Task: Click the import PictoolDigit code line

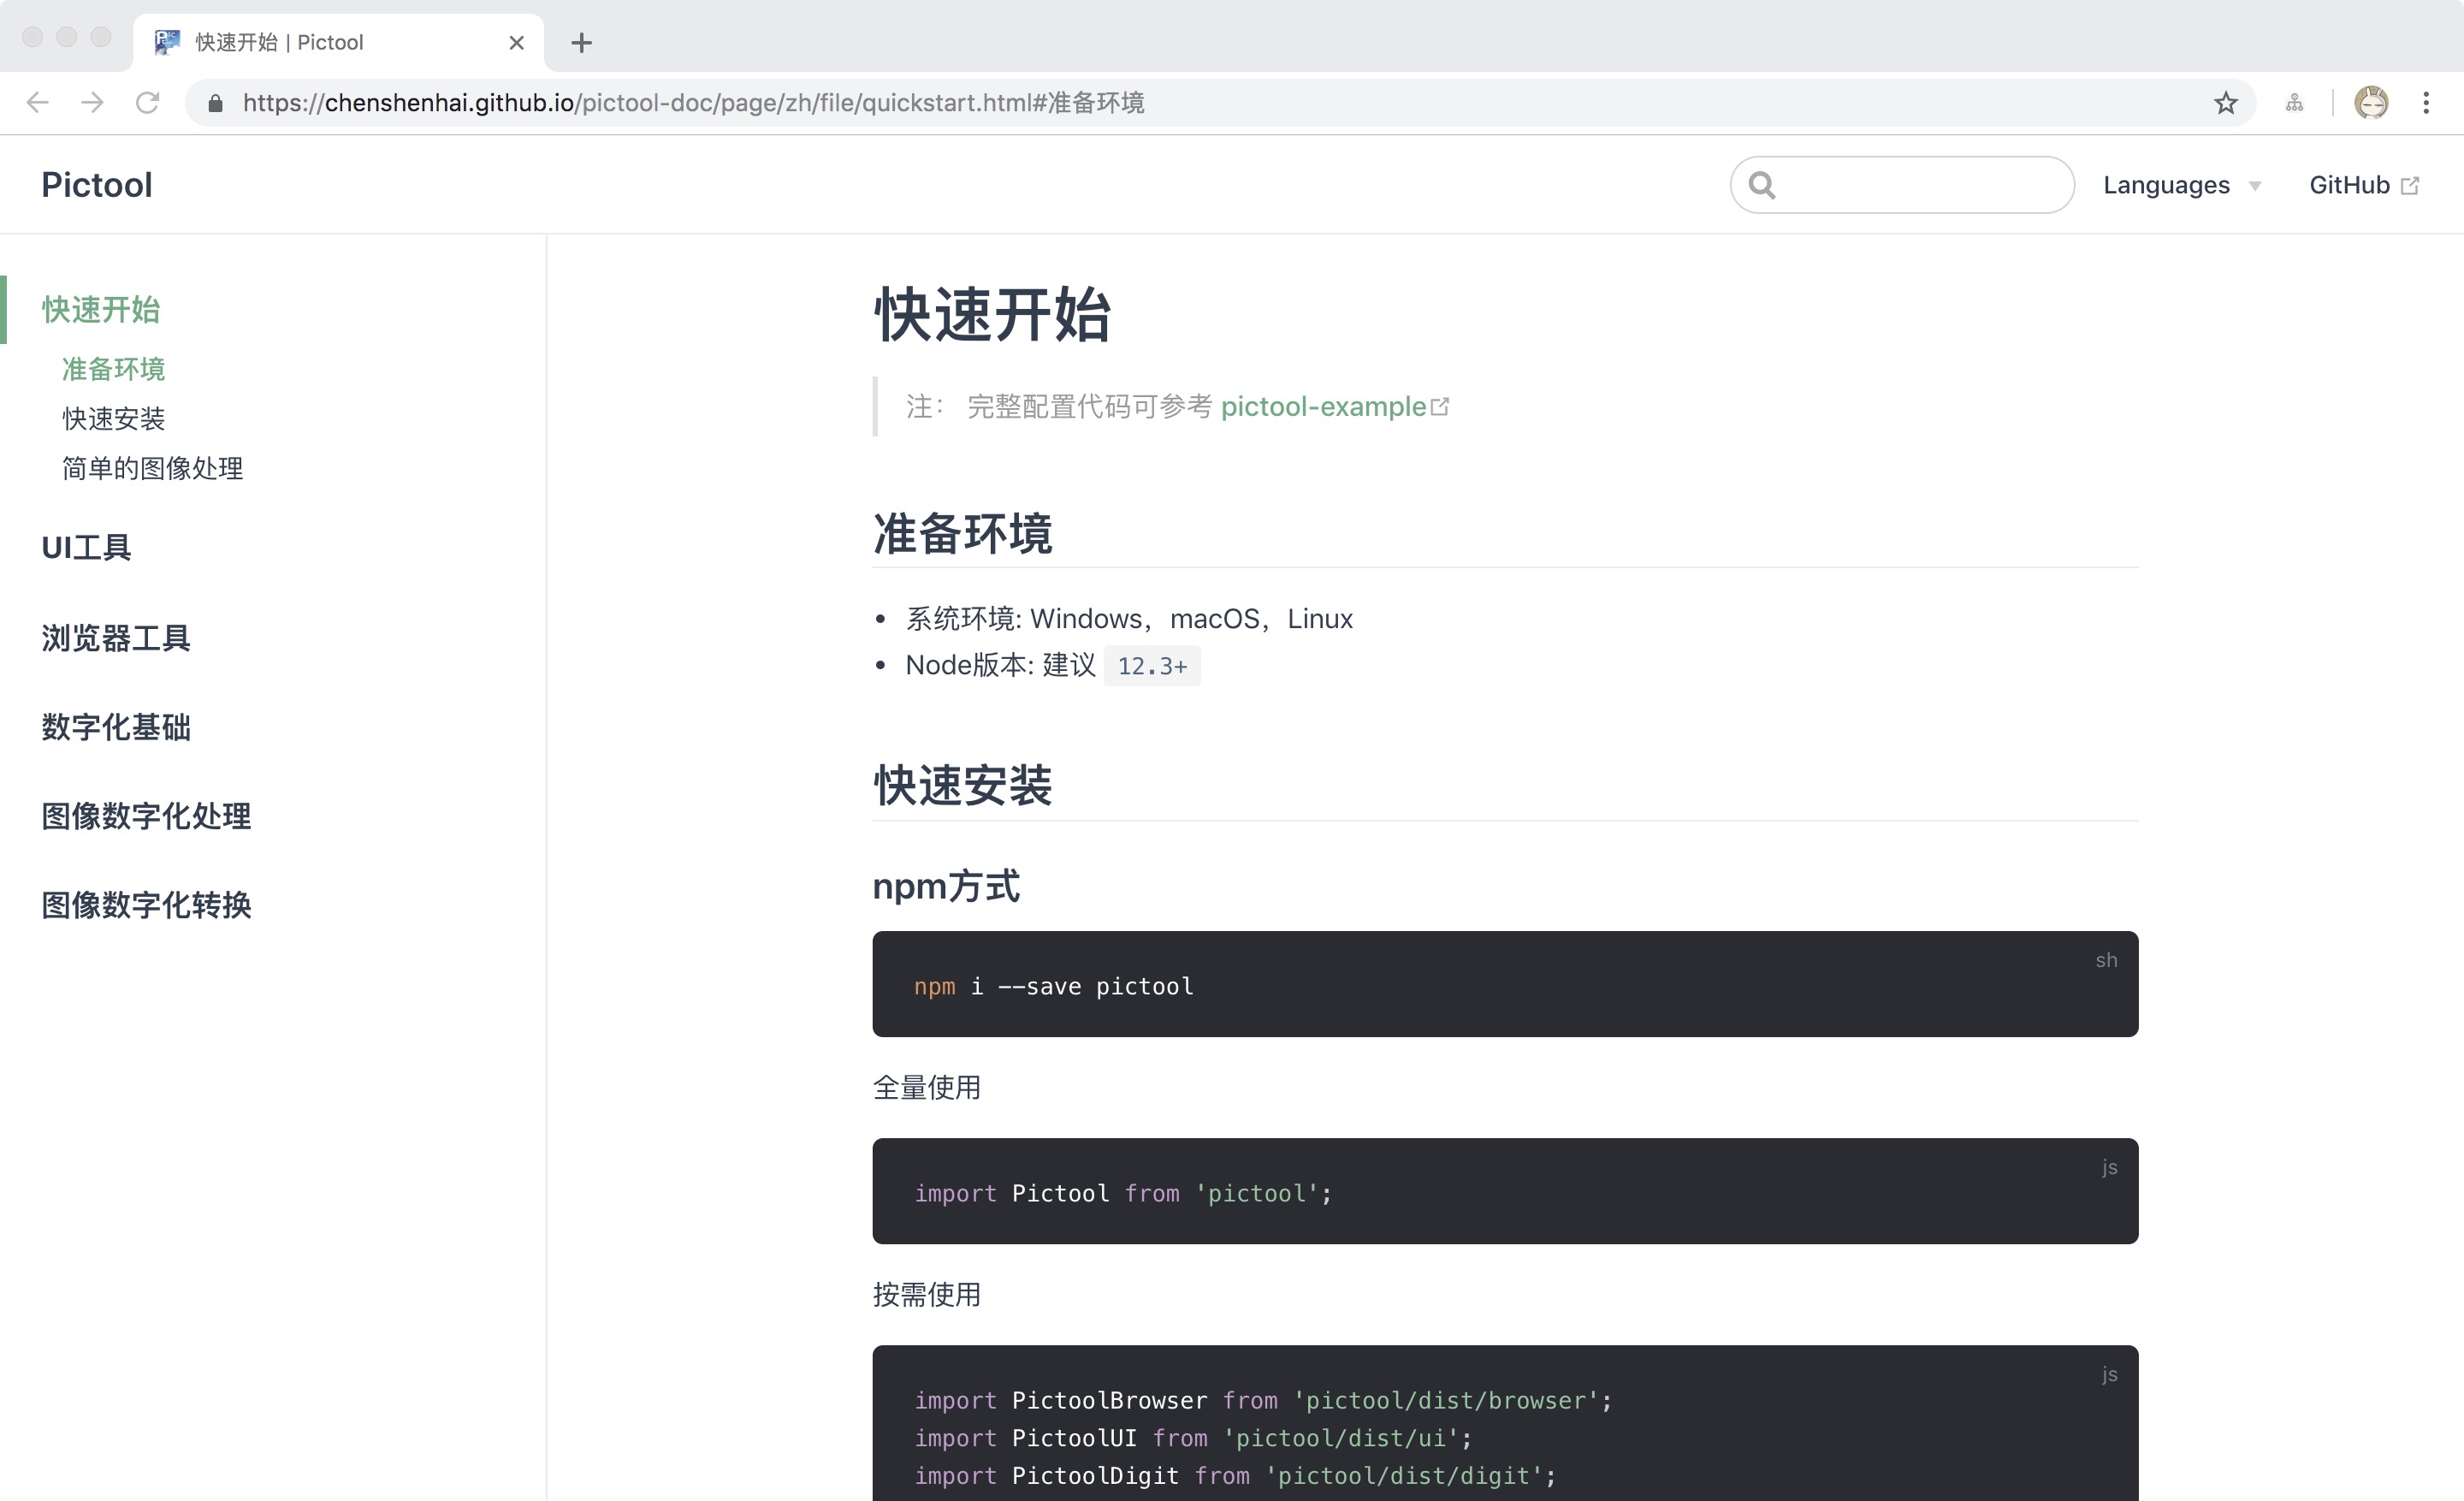Action: [1235, 1475]
